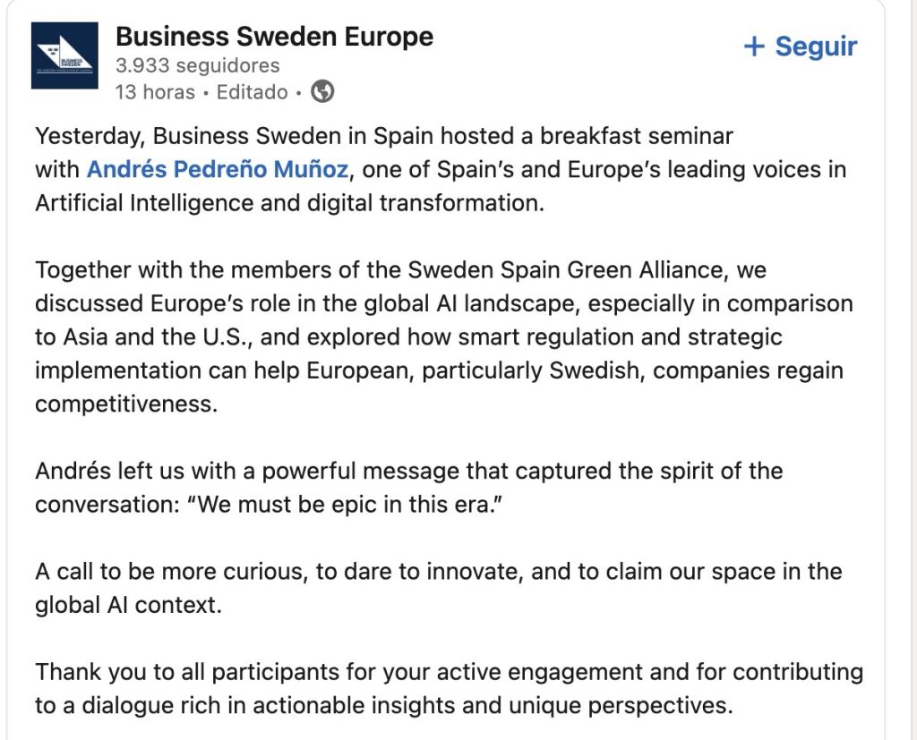This screenshot has height=740, width=917.
Task: Click the 3.933 seguidores follower count
Action: 198,65
